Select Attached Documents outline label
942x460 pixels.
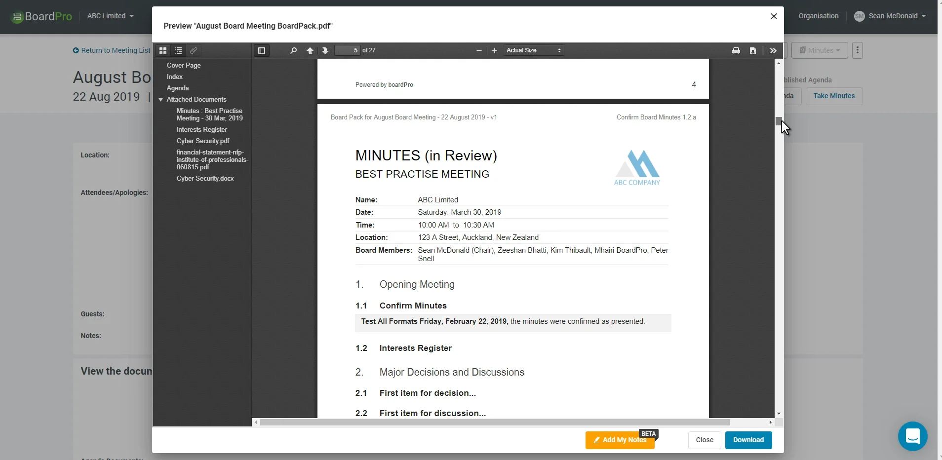[x=196, y=99]
